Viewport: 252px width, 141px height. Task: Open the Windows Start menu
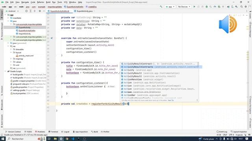(3, 139)
